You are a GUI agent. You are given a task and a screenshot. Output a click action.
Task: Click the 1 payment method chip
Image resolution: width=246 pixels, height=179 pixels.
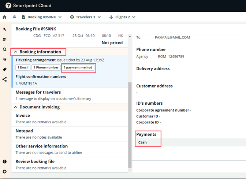click(x=78, y=67)
